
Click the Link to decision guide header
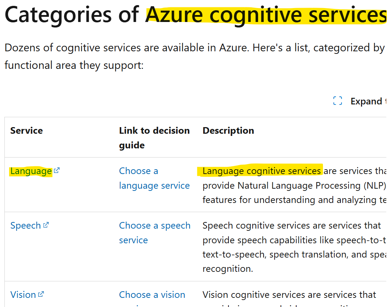click(154, 138)
